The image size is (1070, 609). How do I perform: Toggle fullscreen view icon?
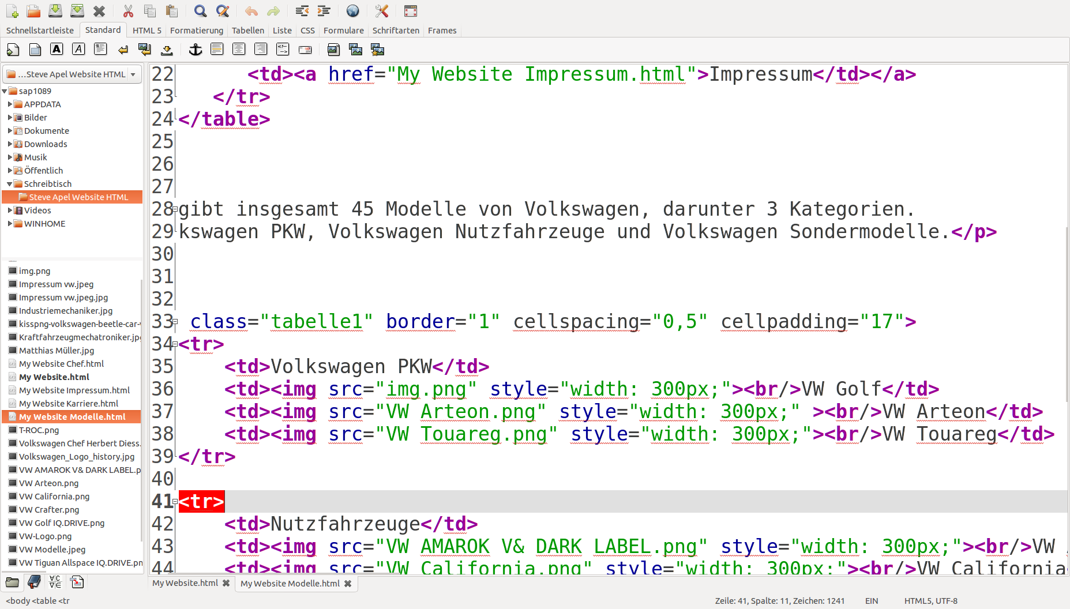pos(410,11)
